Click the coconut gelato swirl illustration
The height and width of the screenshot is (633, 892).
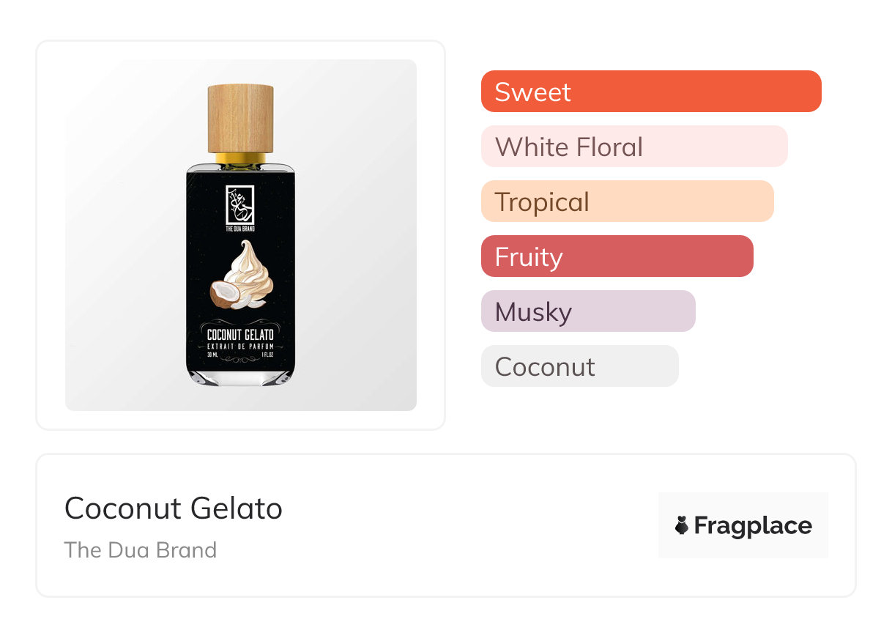coord(250,271)
